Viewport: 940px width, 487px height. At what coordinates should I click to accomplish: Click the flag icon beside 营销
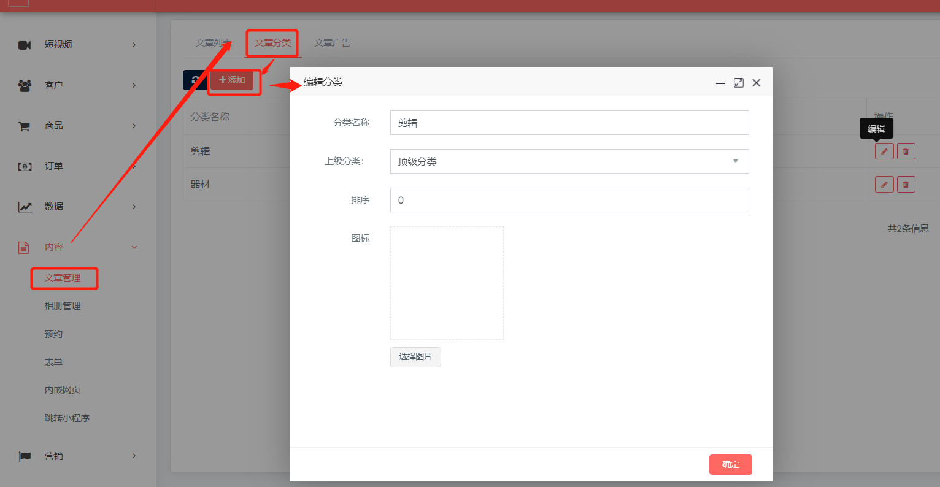25,456
